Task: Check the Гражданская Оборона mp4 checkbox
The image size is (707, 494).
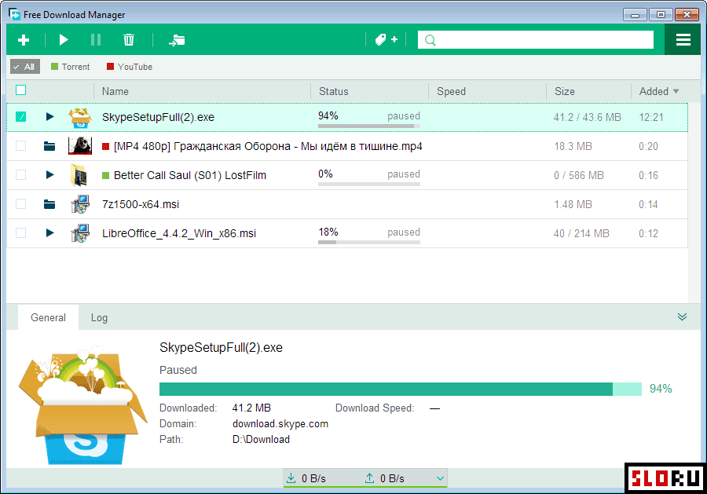Action: point(20,146)
